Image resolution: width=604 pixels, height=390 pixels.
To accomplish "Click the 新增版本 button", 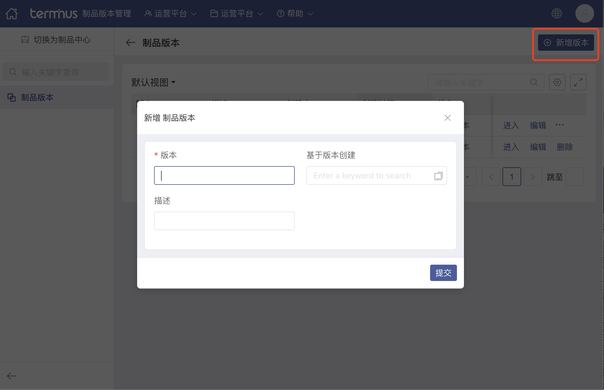I will (x=566, y=43).
